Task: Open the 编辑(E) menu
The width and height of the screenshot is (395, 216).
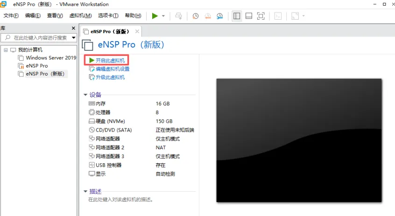Action: tap(33, 15)
